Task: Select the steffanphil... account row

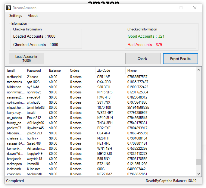Action: [x=101, y=77]
